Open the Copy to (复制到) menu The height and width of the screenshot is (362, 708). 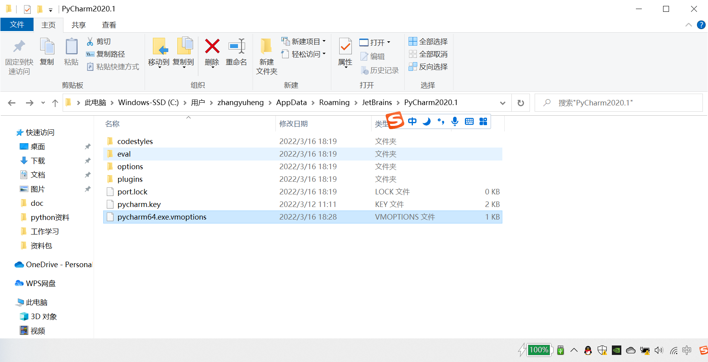click(184, 53)
